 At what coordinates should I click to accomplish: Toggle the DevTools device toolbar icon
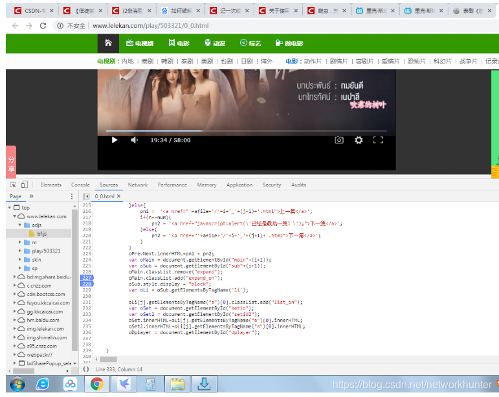[25, 185]
